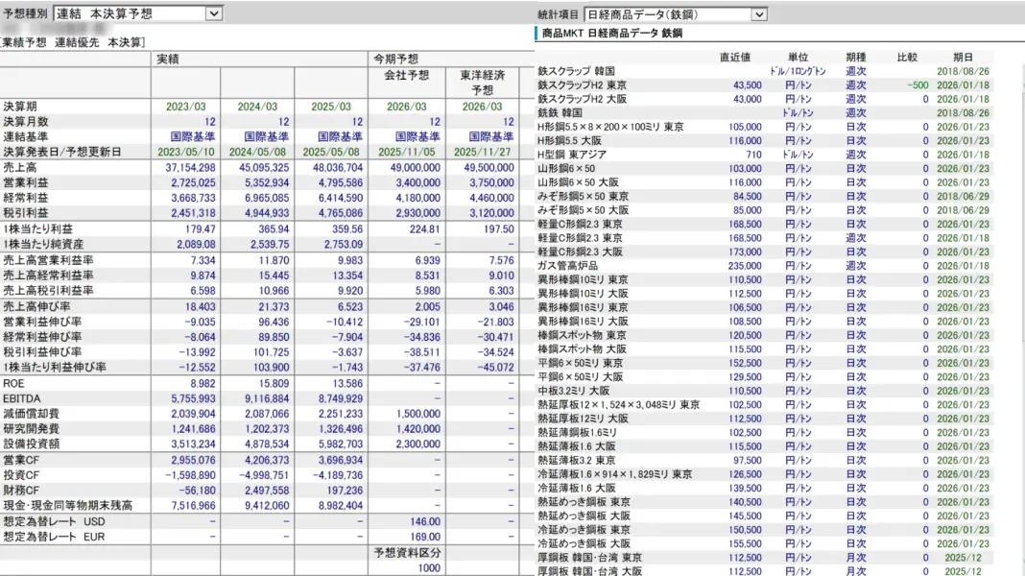Select 棒鋼スポット物 東京 price 120,500
1025x576 pixels.
tap(745, 335)
